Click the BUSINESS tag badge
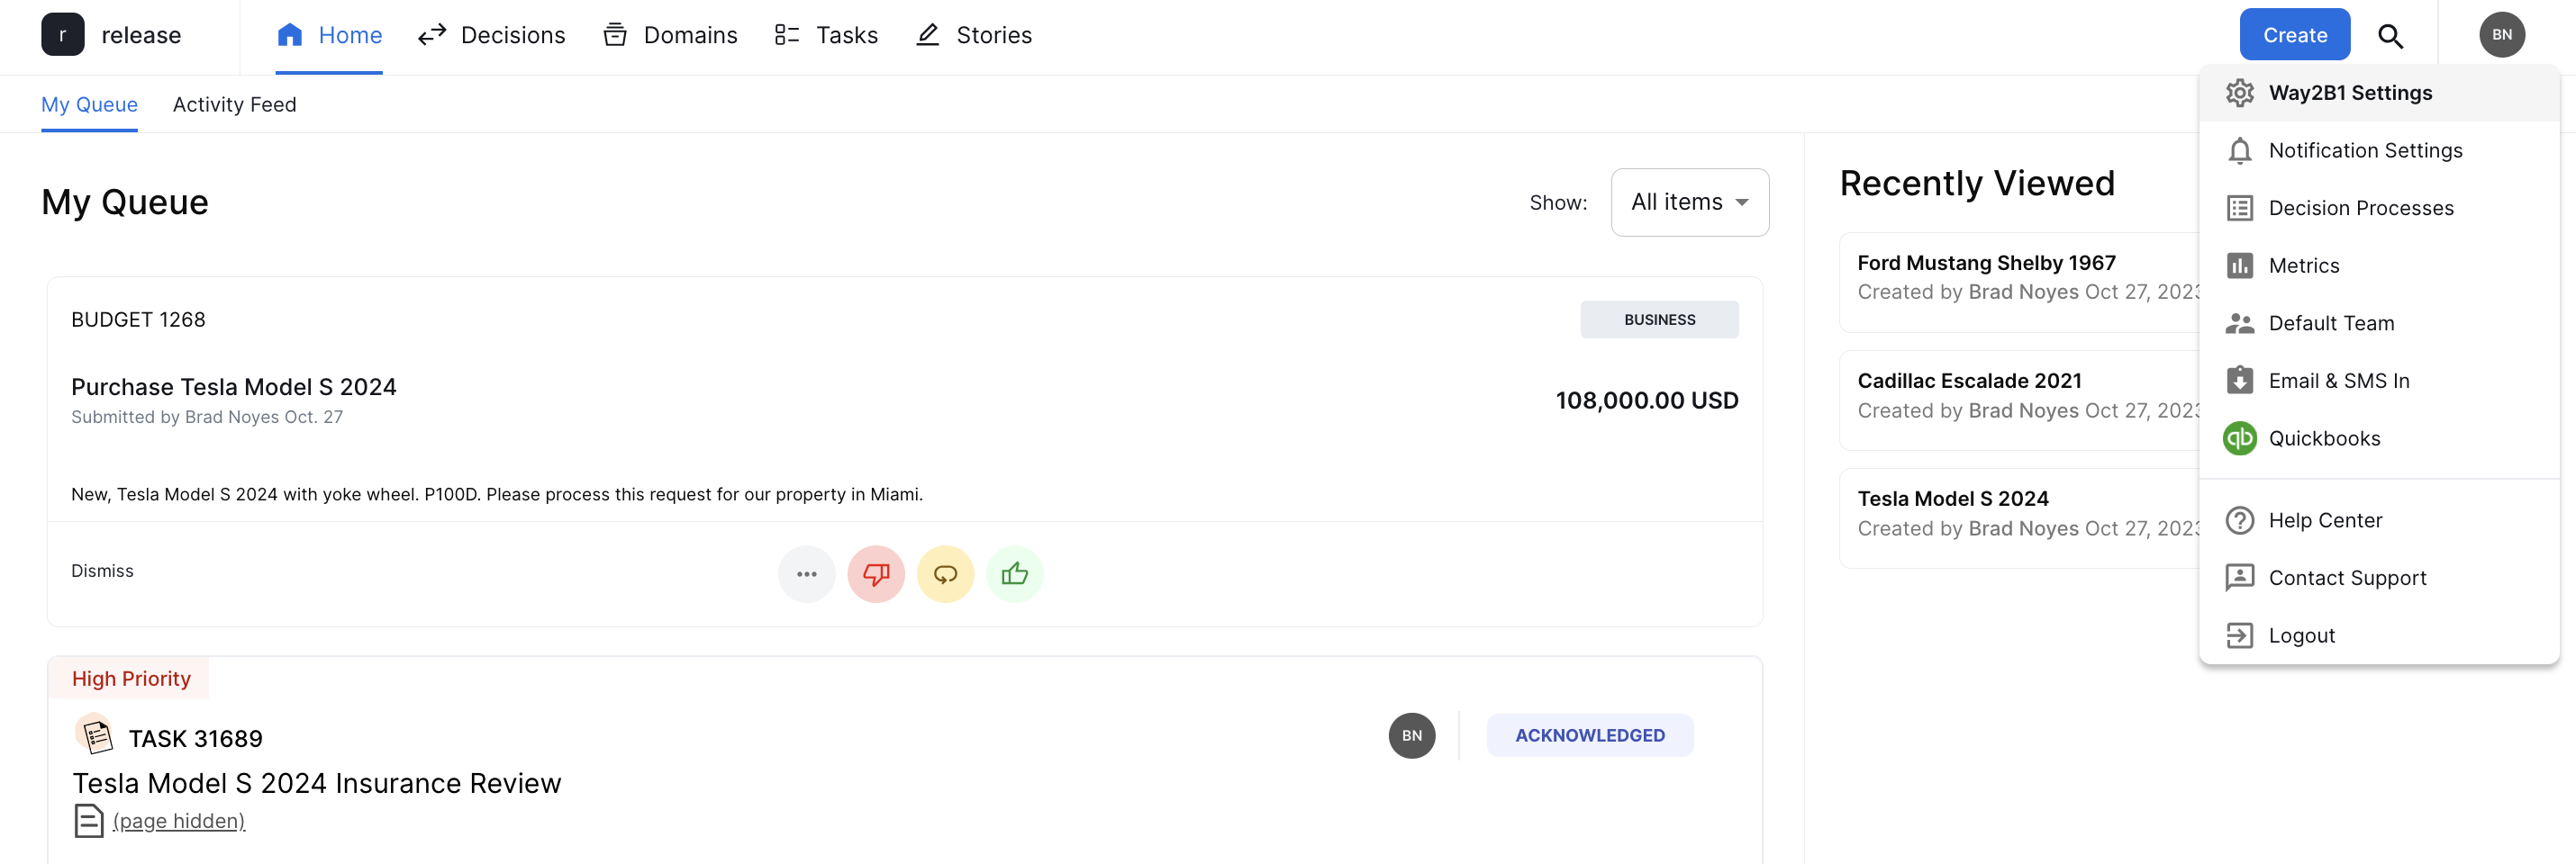This screenshot has width=2576, height=864. [1660, 319]
